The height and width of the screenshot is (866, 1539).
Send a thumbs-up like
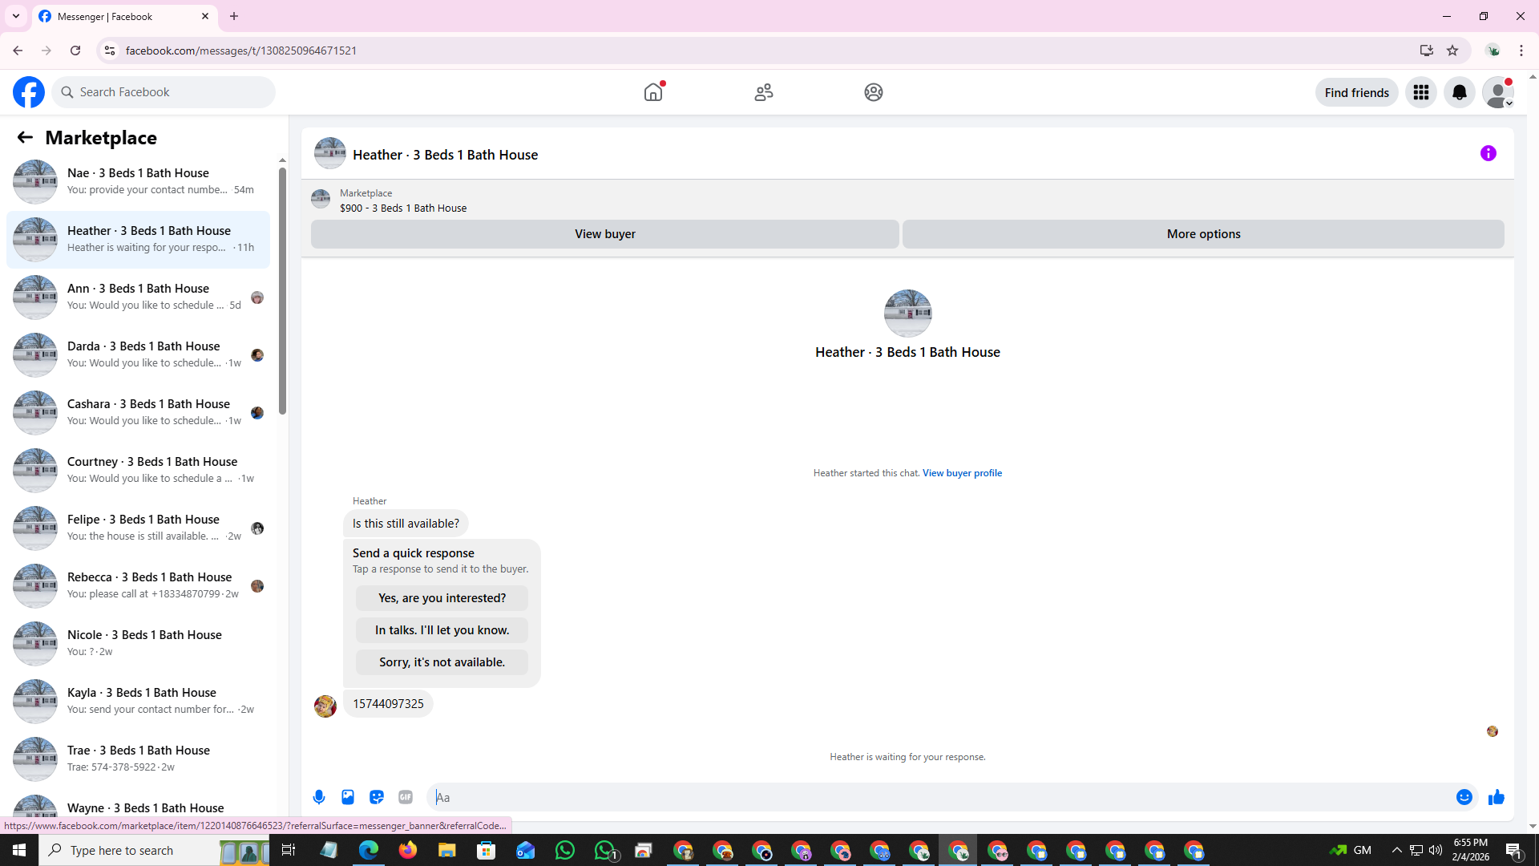click(x=1496, y=797)
